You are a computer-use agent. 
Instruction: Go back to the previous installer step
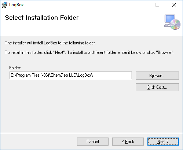click(128, 142)
